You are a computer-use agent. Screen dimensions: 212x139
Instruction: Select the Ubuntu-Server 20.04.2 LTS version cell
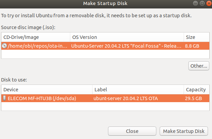click(126, 46)
